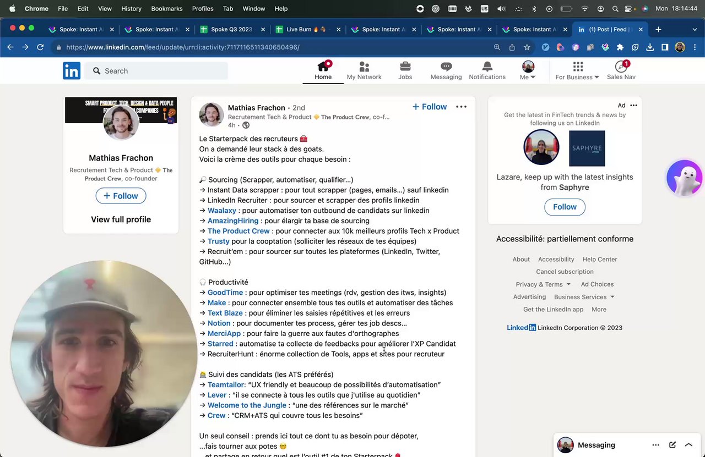This screenshot has width=705, height=457.
Task: View full profile of Mathias Frachon
Action: coord(121,219)
